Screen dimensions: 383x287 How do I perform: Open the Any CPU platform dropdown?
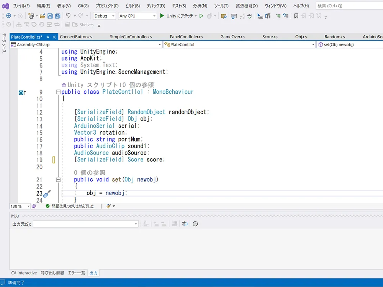point(137,16)
